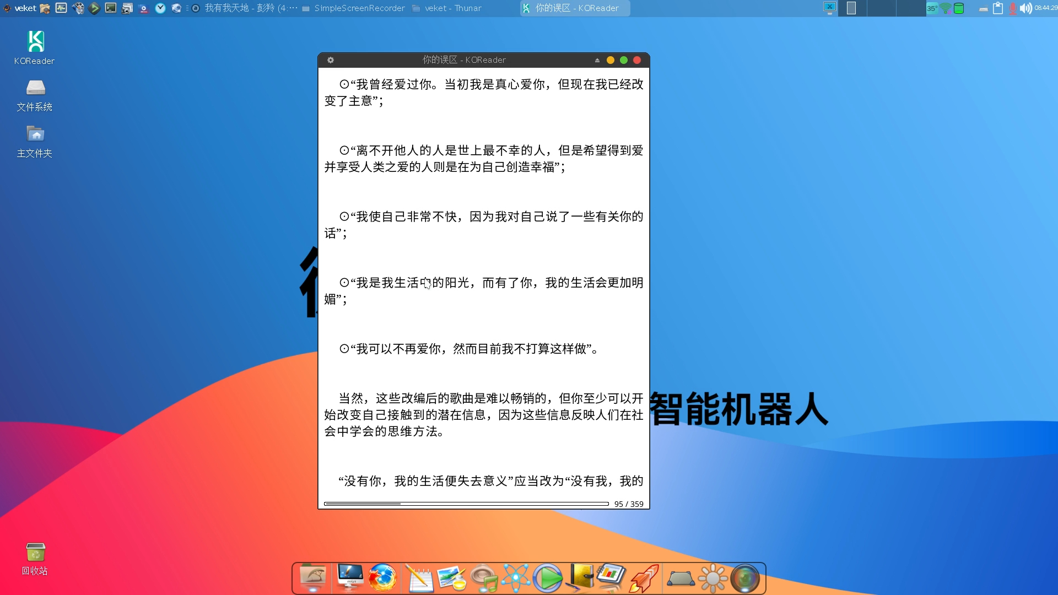
Task: Open the film reel settings launcher in the top panel
Action: pyautogui.click(x=78, y=8)
